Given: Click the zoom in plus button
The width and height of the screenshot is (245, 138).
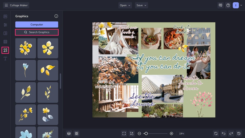Looking at the screenshot, I should coord(171,134).
